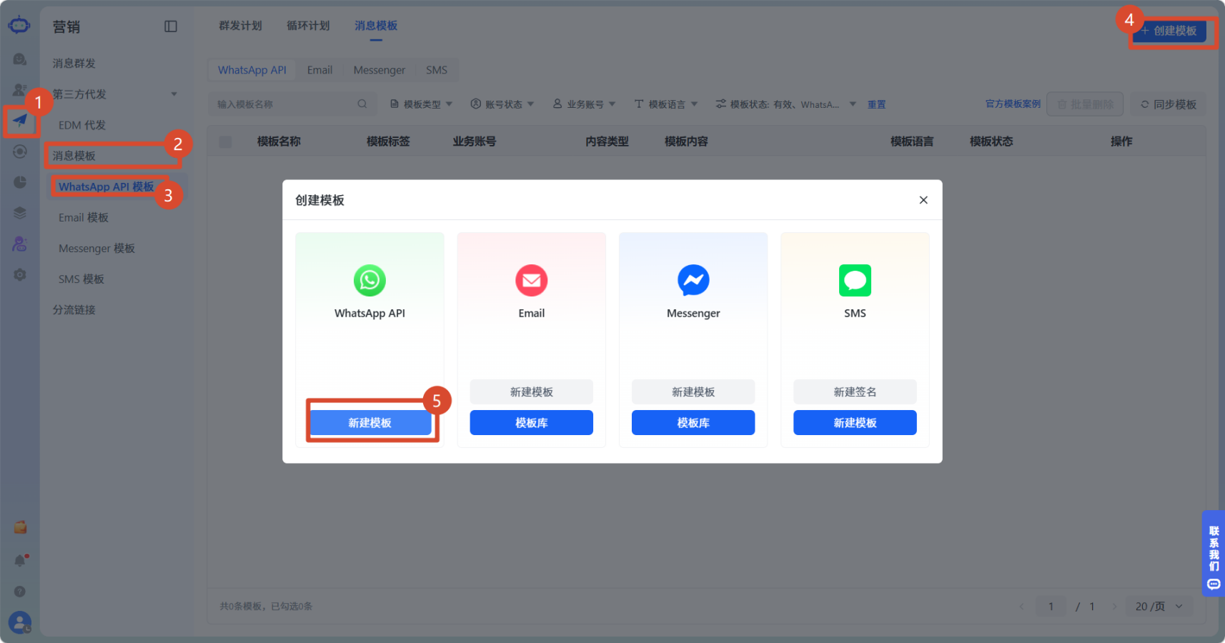Click the red Email icon in the dialog
This screenshot has width=1225, height=643.
[x=532, y=280]
